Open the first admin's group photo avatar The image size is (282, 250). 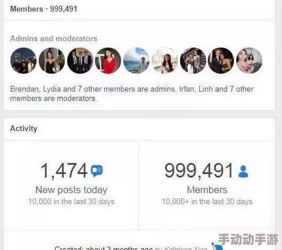coord(24,60)
